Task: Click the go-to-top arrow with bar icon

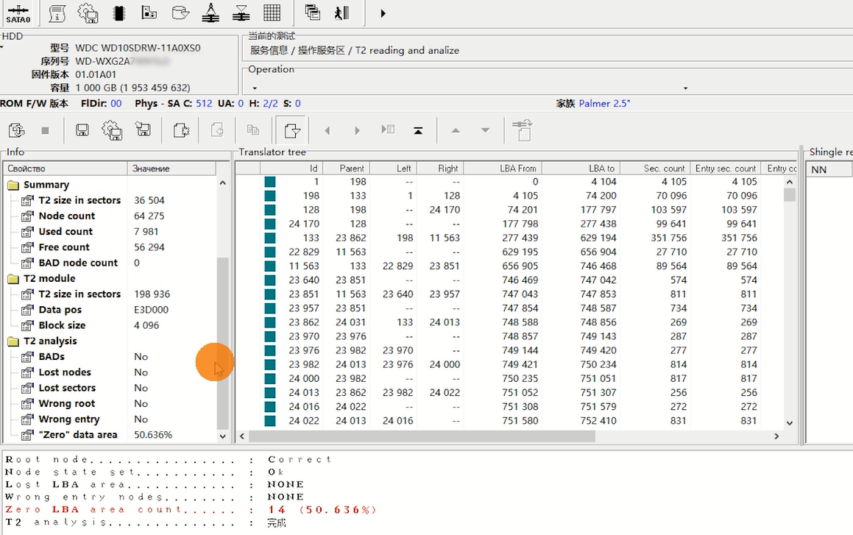Action: click(418, 130)
